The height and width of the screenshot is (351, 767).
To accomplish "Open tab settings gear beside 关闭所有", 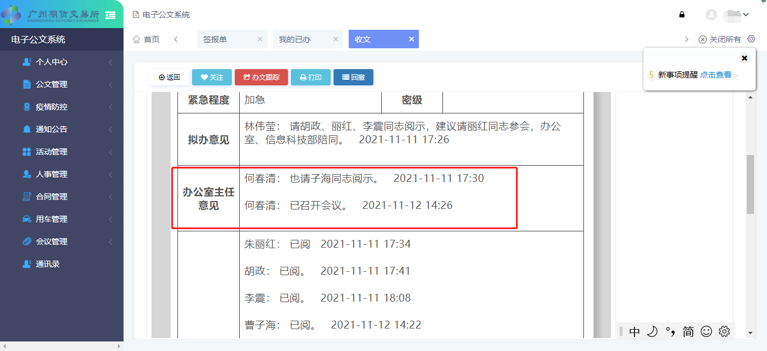I will click(x=751, y=39).
